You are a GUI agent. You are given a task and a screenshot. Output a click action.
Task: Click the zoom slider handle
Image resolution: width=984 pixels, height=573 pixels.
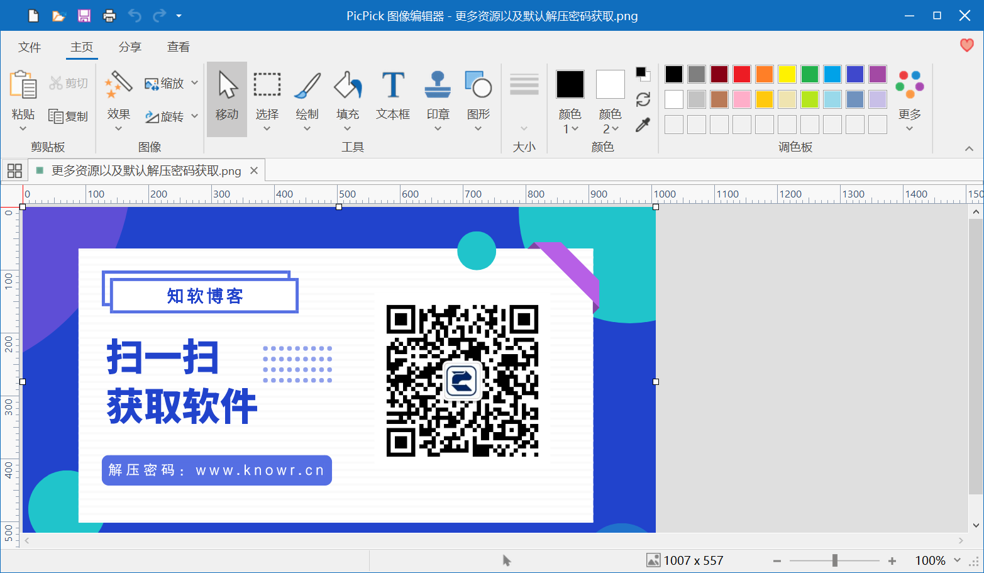tap(835, 560)
